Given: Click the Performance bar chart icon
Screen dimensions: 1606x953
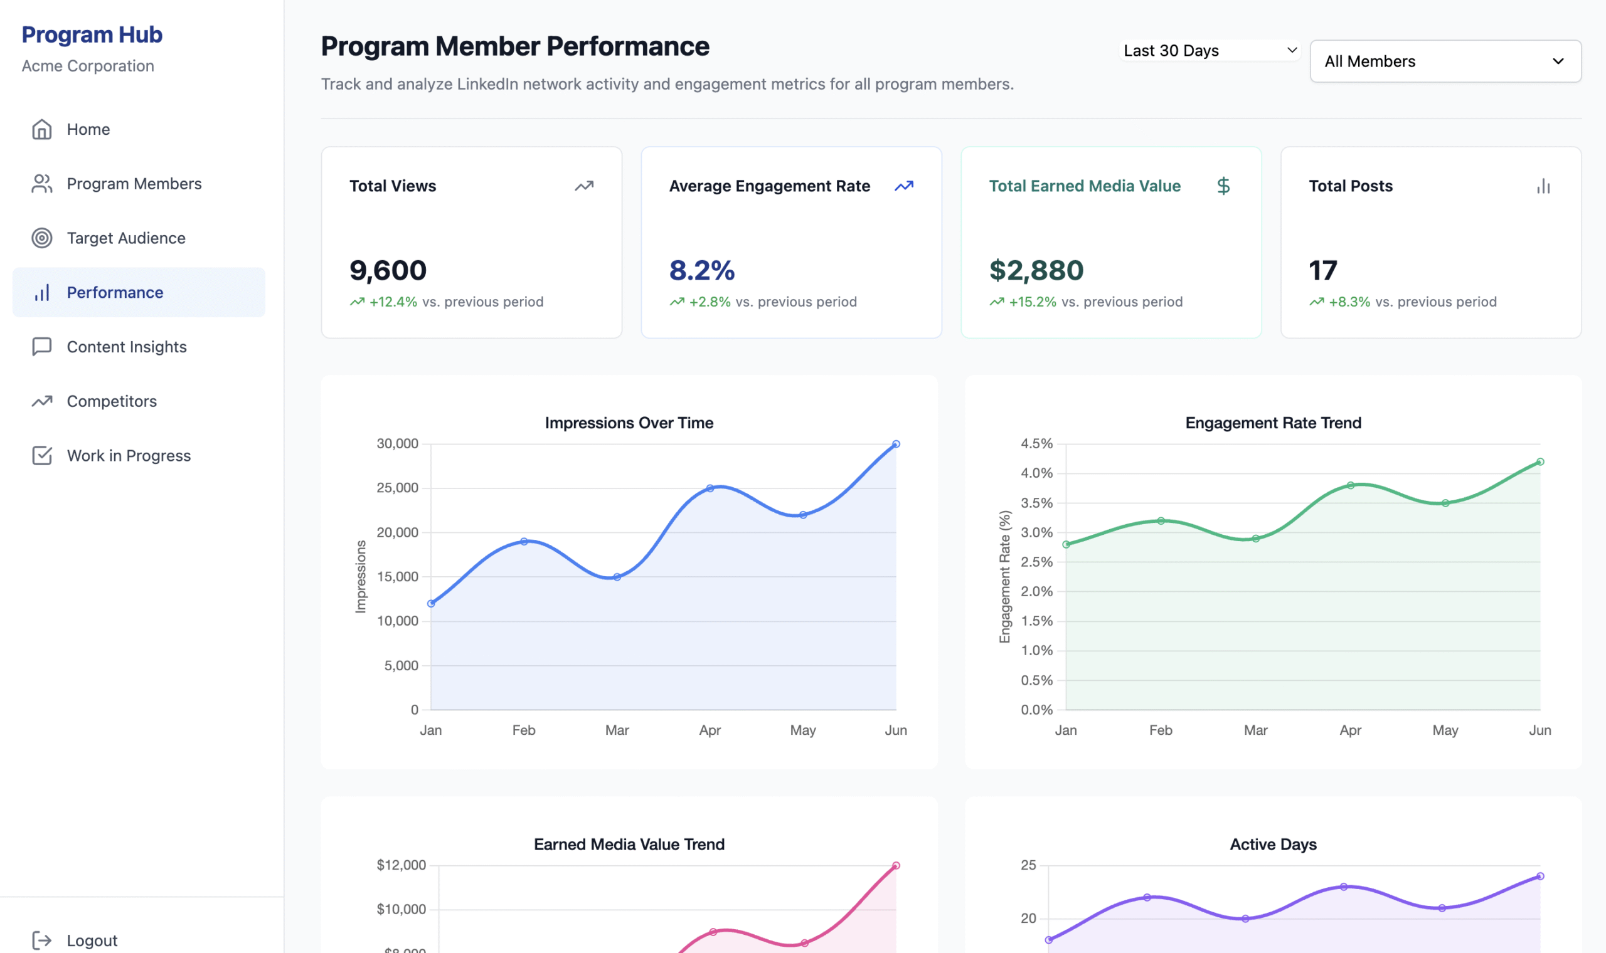Looking at the screenshot, I should click(x=42, y=293).
